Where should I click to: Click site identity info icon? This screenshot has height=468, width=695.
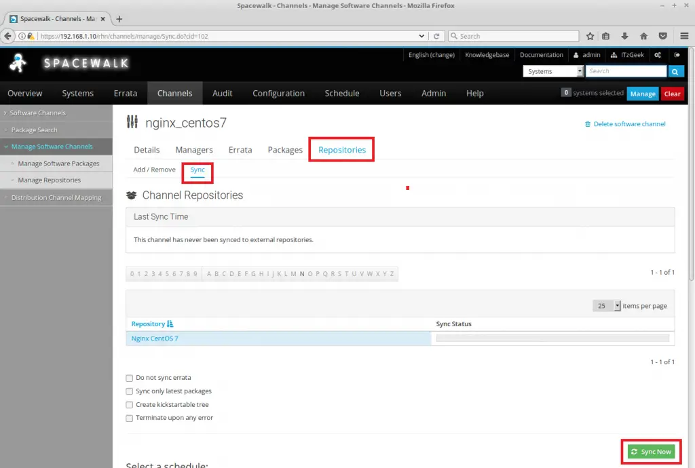(21, 37)
